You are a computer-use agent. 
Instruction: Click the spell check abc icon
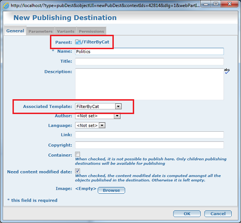point(227,71)
